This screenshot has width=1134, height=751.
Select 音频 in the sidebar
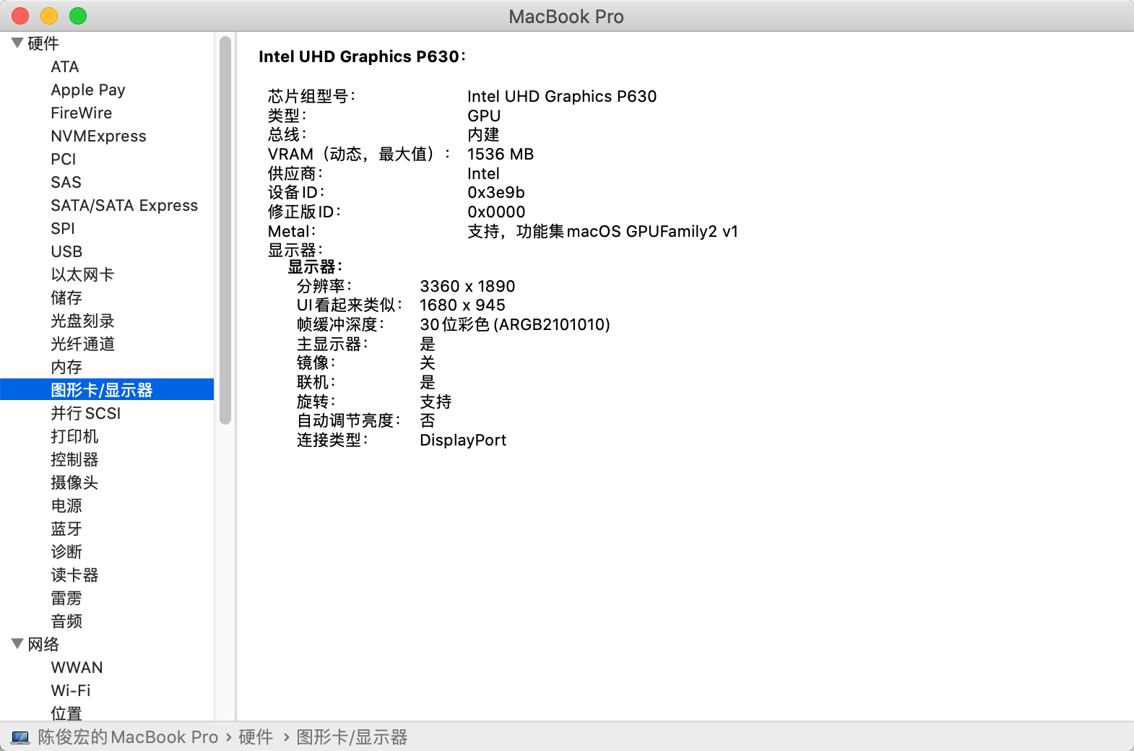(66, 622)
